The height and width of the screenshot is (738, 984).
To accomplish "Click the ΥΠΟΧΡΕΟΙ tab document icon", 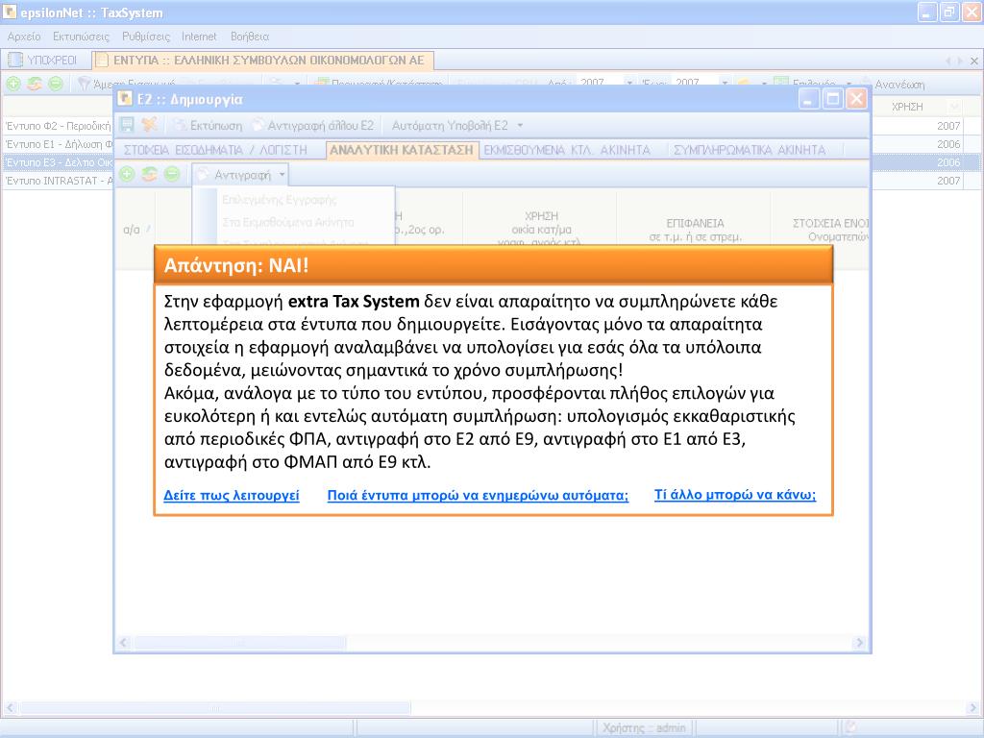I will tap(15, 61).
